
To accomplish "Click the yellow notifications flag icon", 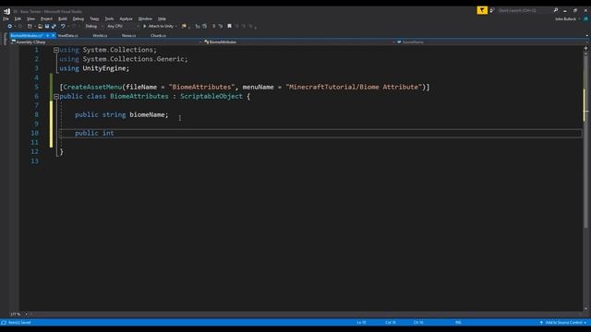I will pos(482,10).
